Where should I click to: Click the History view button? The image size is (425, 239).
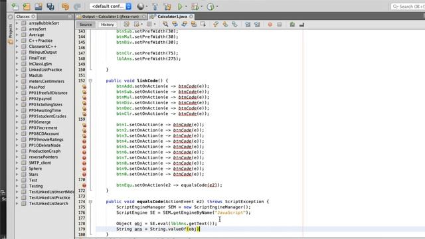(108, 25)
